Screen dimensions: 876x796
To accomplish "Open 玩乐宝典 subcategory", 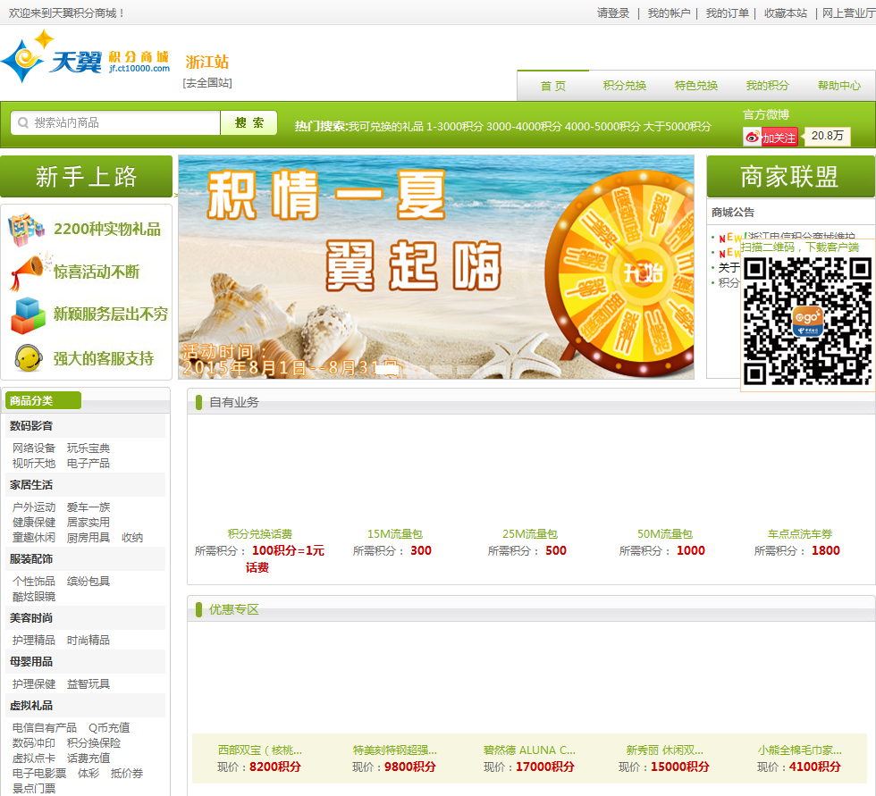I will pos(88,448).
